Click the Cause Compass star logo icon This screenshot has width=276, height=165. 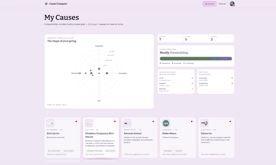(x=46, y=4)
